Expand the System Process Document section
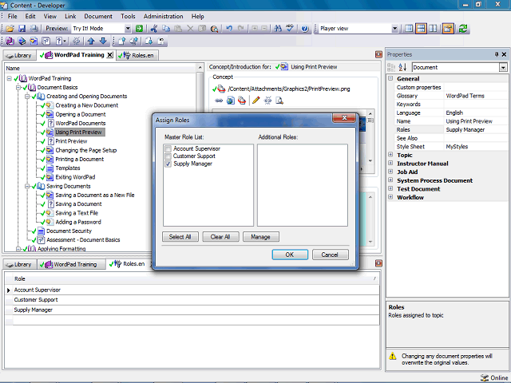The image size is (511, 383). coord(390,180)
